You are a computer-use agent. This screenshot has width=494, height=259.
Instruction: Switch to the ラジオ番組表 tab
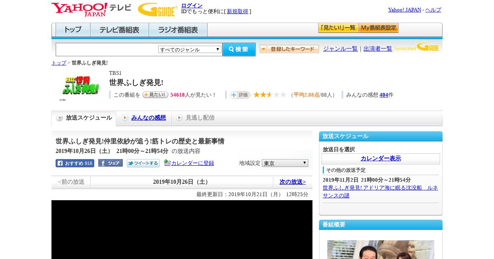[x=178, y=30]
